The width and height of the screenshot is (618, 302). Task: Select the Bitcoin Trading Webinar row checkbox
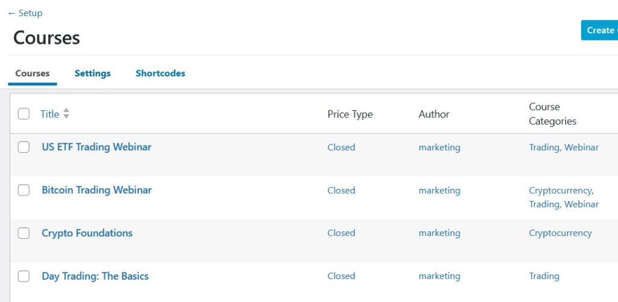(x=24, y=190)
